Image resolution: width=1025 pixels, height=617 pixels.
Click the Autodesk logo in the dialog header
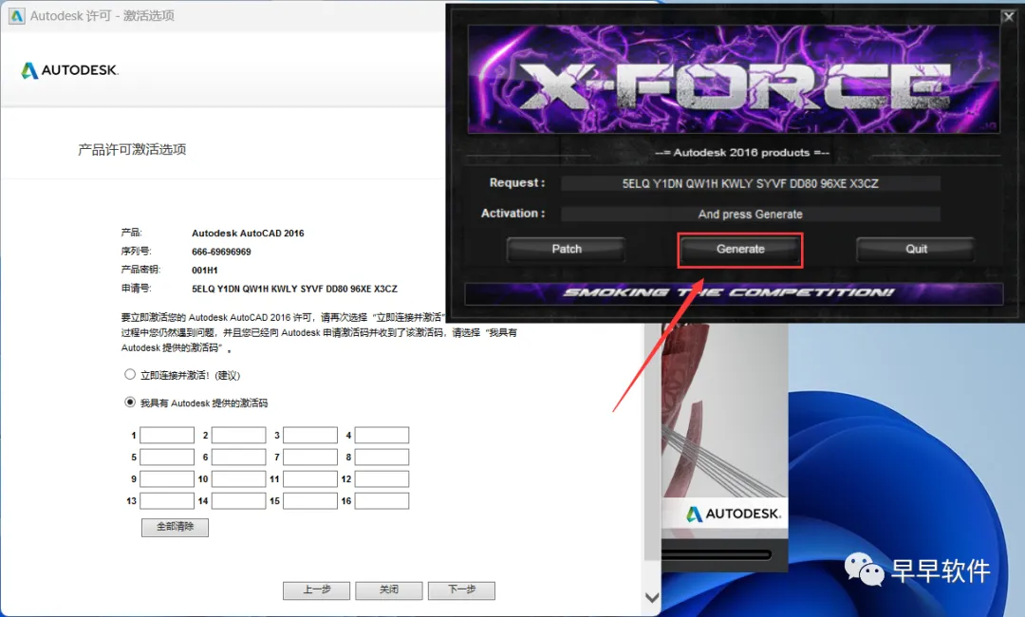coord(70,70)
